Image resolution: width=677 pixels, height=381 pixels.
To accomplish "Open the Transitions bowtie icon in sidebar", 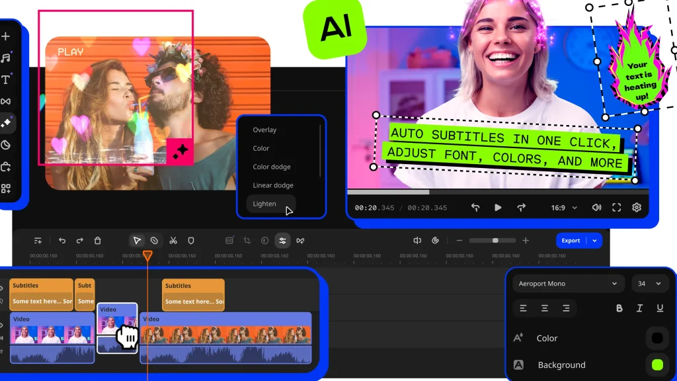I will [6, 101].
